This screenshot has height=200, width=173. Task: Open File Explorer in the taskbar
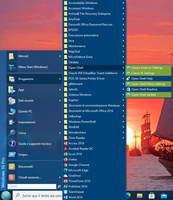click(x=140, y=195)
